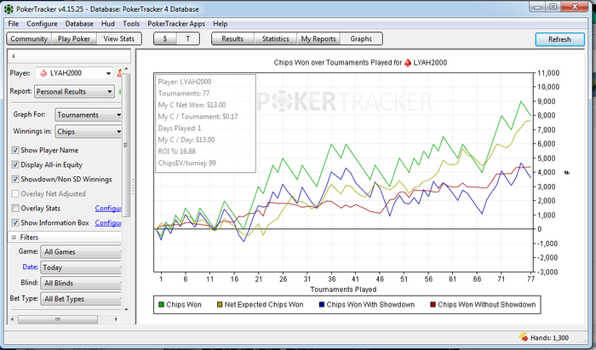Viewport: 596px width, 350px height.
Task: Open the Blind All Blinds dropdown
Action: 81,283
